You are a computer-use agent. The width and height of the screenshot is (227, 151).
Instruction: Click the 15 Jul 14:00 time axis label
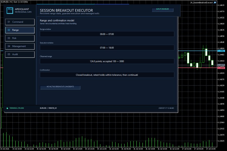click(x=78, y=149)
